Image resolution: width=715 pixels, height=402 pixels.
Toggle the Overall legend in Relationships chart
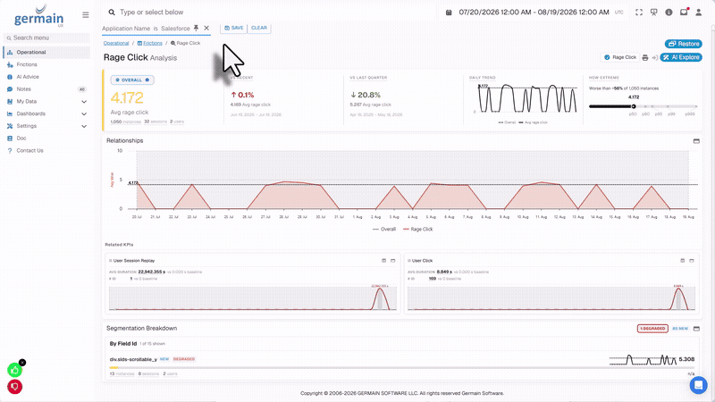[384, 230]
